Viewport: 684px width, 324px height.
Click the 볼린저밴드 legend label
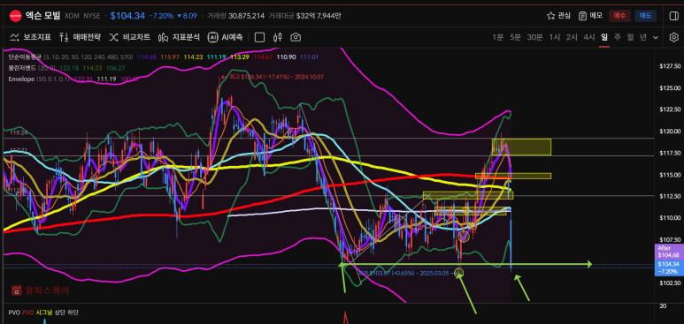(x=21, y=68)
